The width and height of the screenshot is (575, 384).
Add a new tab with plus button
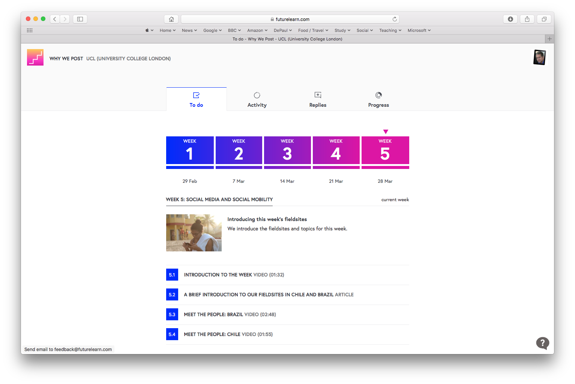coord(549,39)
